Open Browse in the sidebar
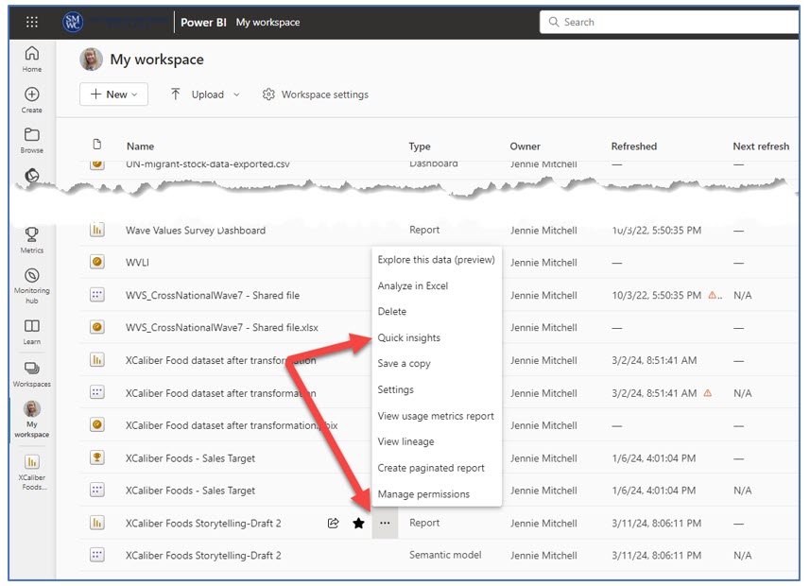Image resolution: width=810 pixels, height=586 pixels. pos(32,141)
